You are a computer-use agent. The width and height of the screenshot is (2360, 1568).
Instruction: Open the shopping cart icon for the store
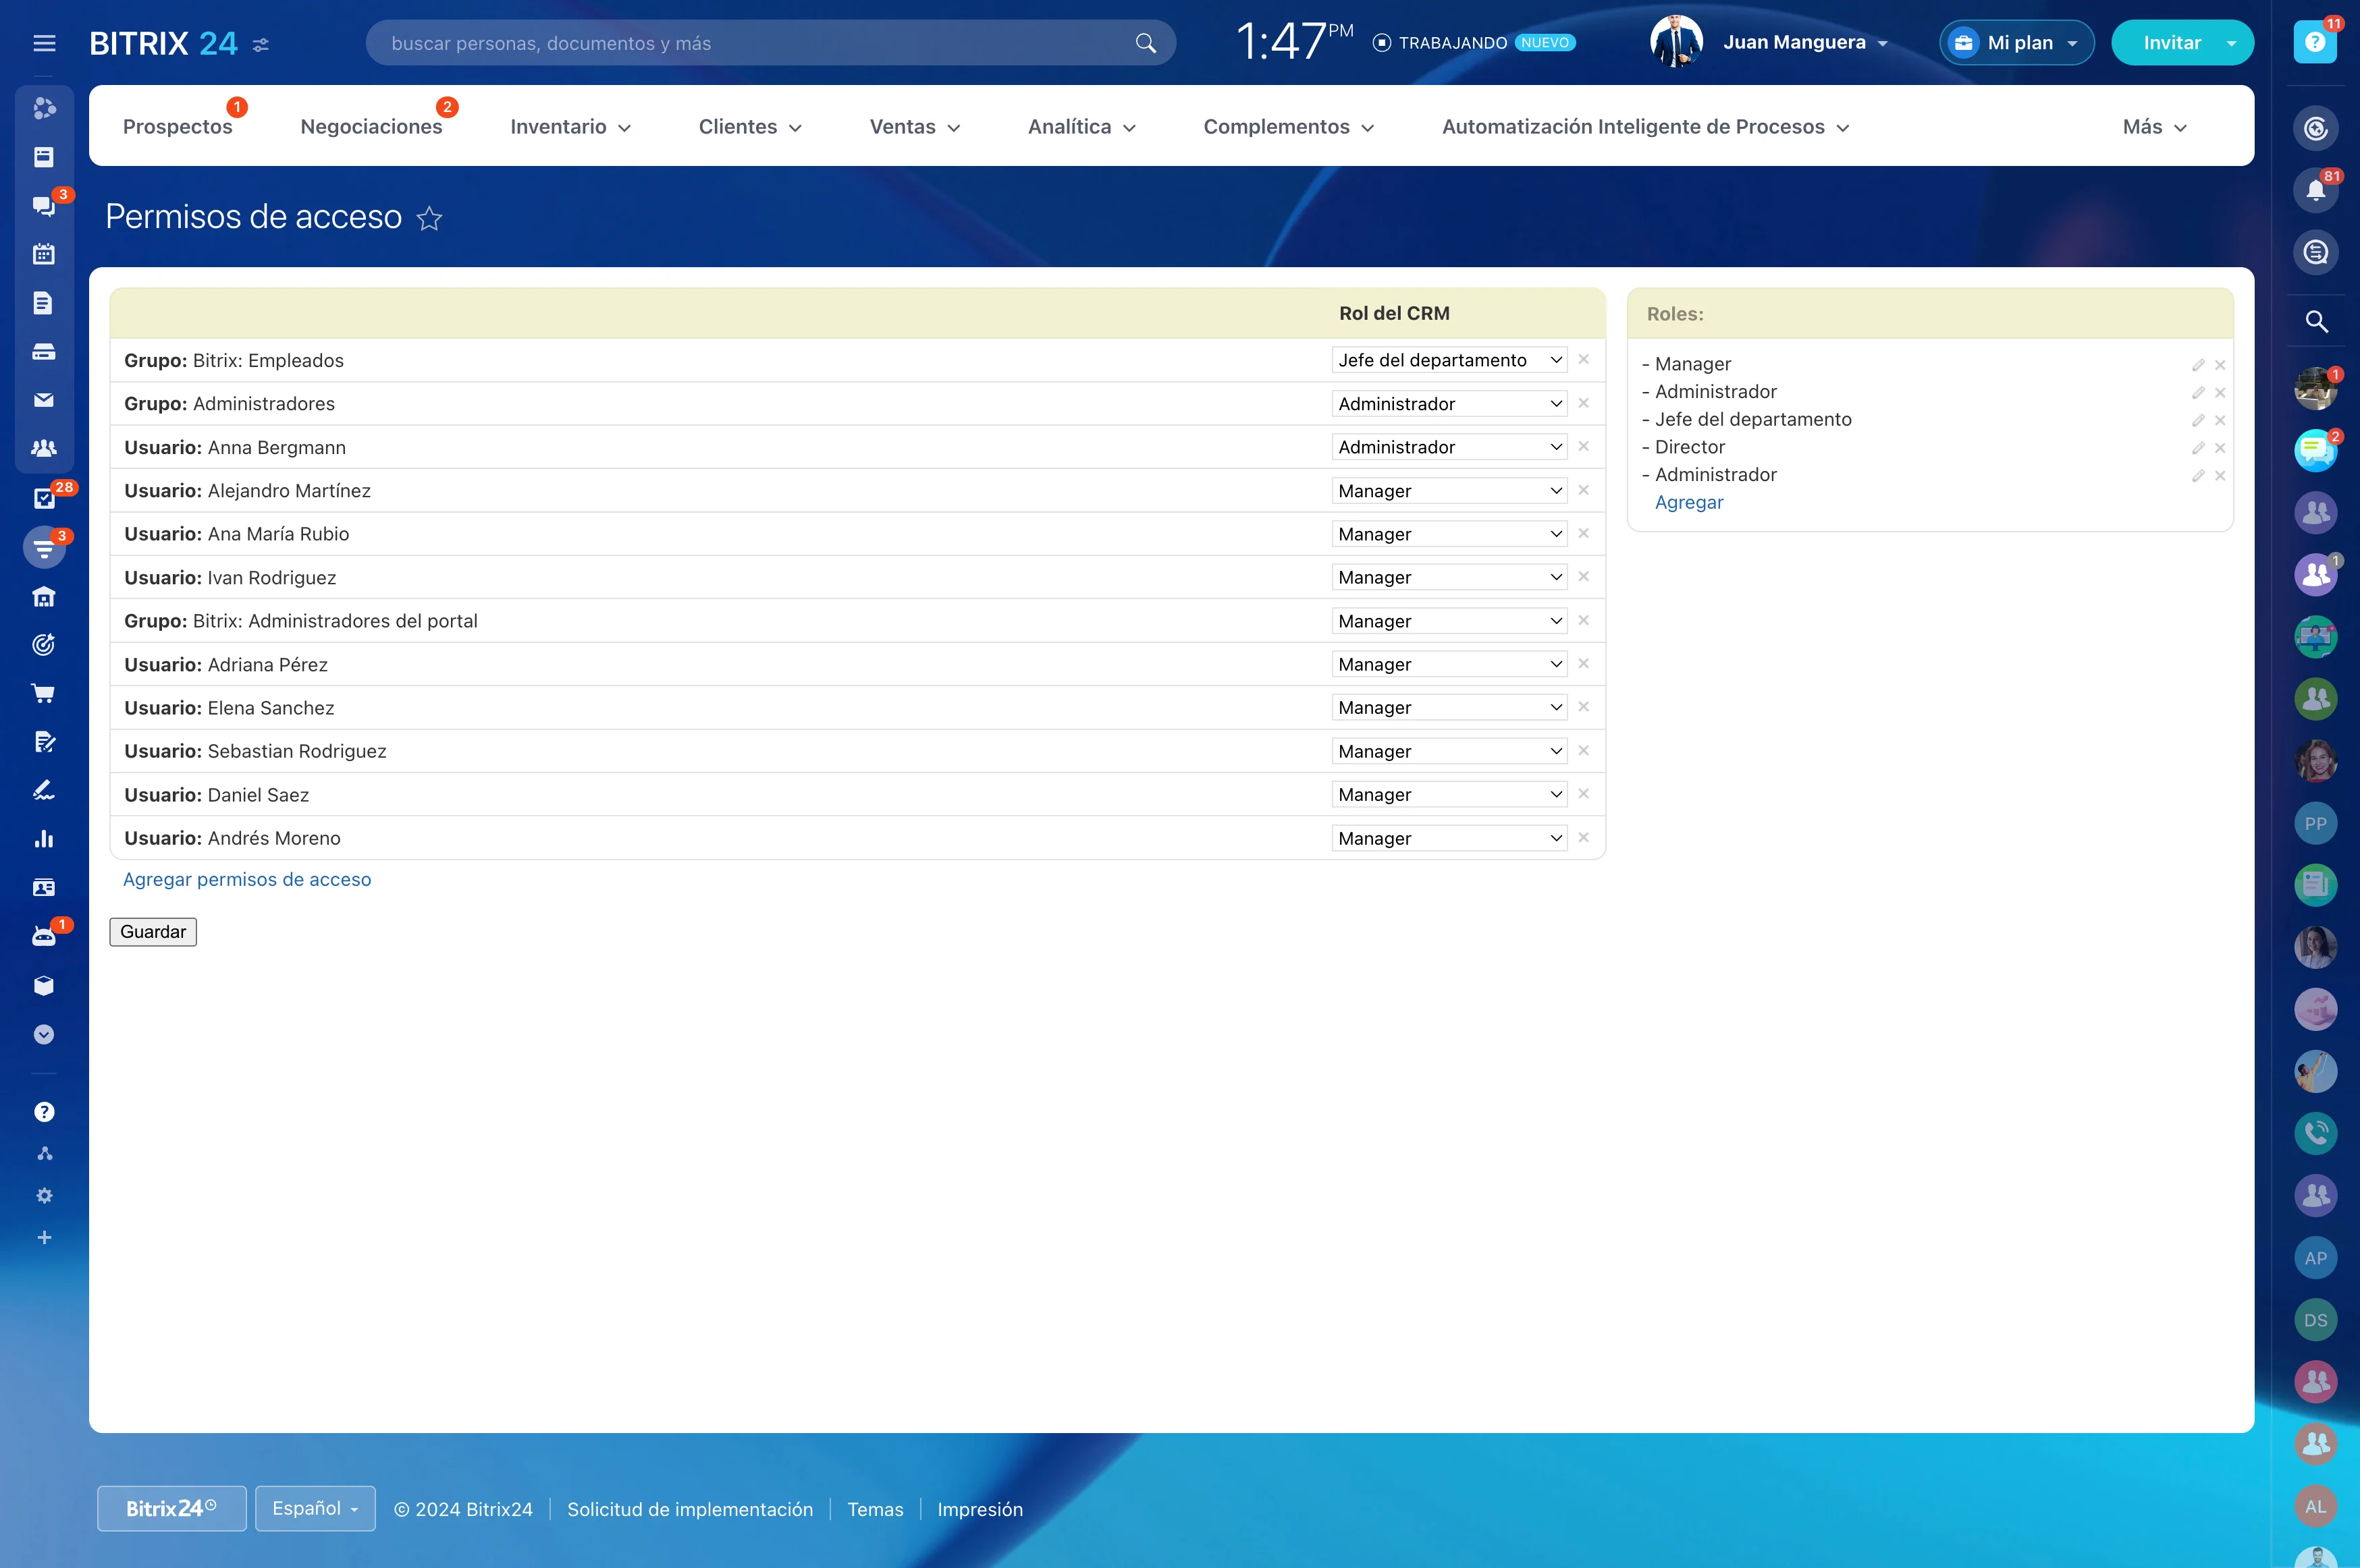(44, 693)
